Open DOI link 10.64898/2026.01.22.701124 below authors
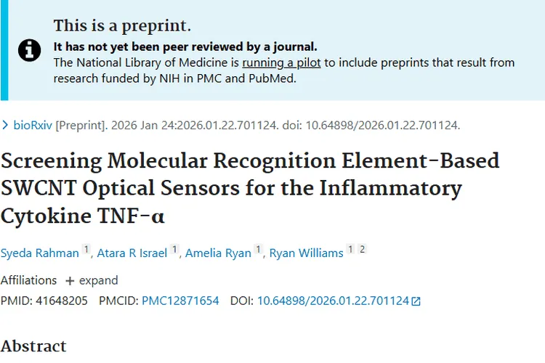This screenshot has height=363, width=545. tap(333, 301)
